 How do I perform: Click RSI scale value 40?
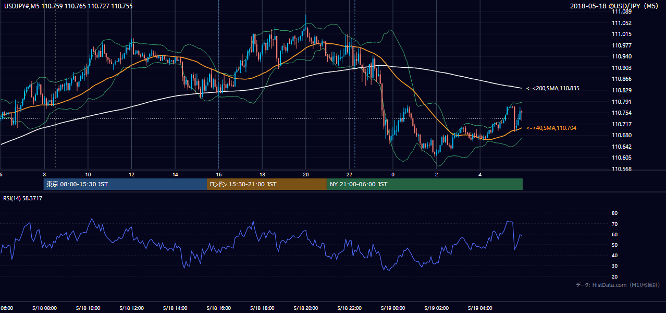(x=614, y=255)
